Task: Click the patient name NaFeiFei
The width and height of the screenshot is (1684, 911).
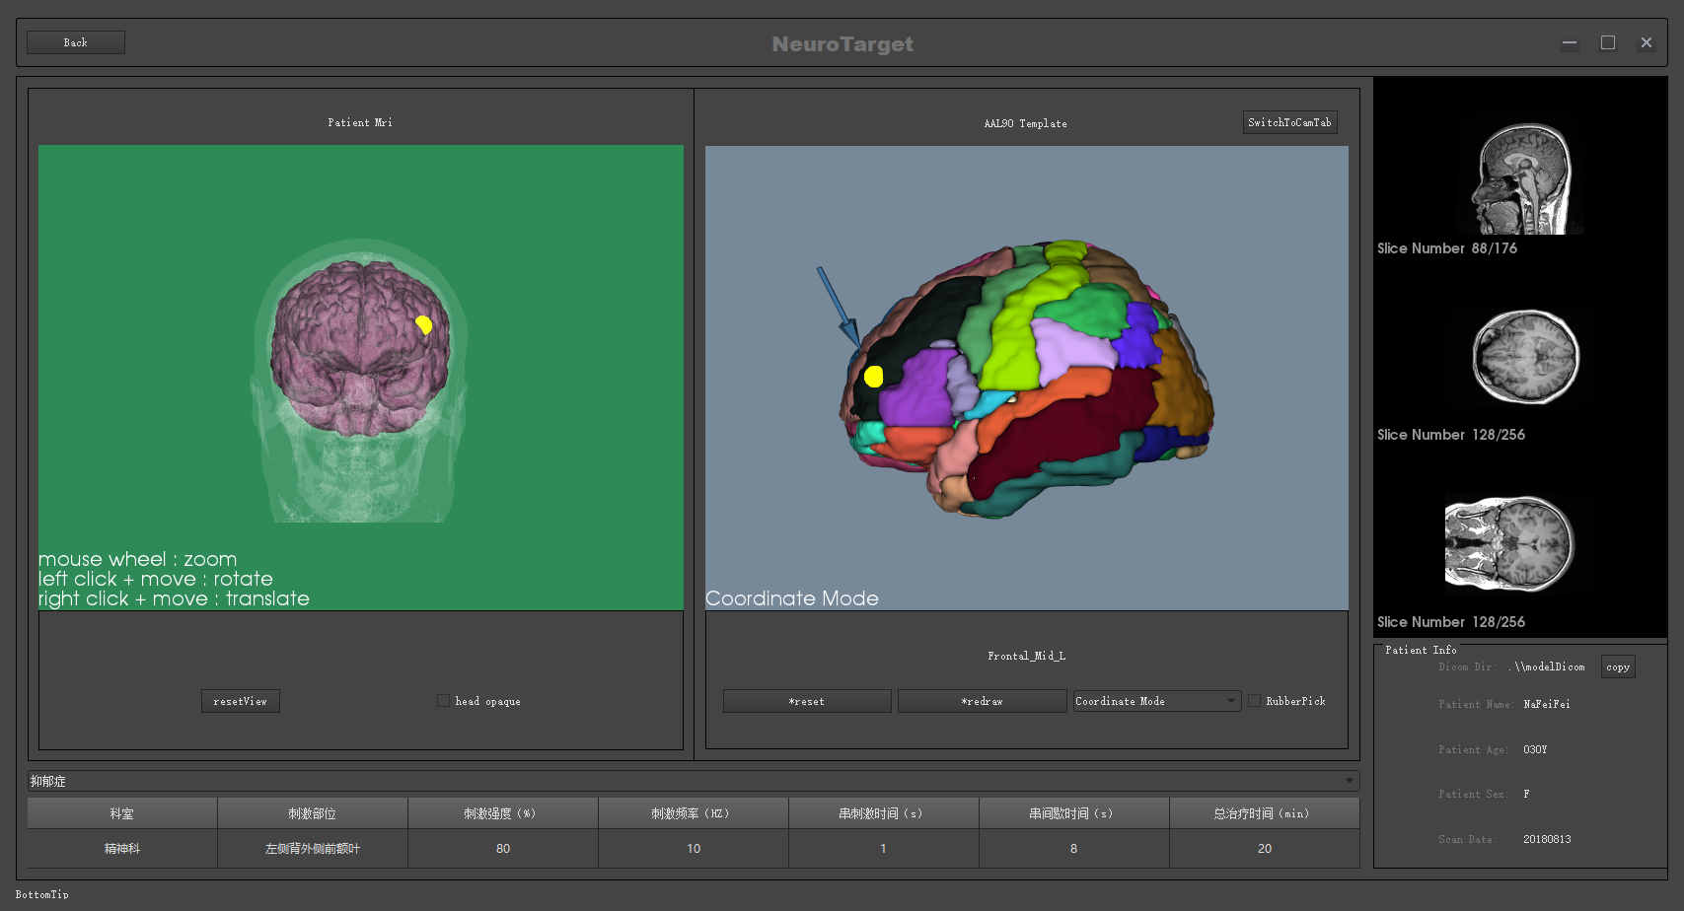Action: tap(1547, 704)
